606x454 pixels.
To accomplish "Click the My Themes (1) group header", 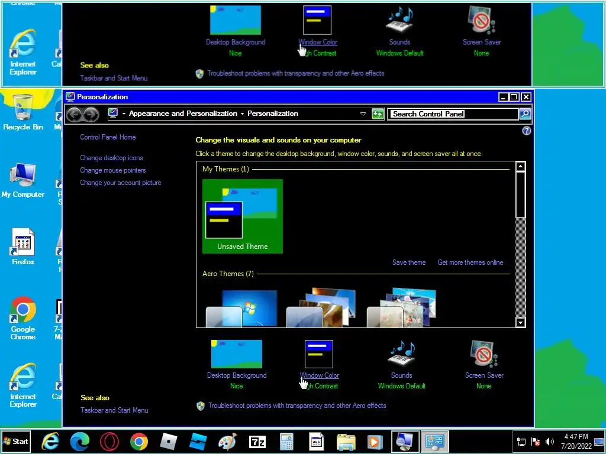I will point(225,169).
